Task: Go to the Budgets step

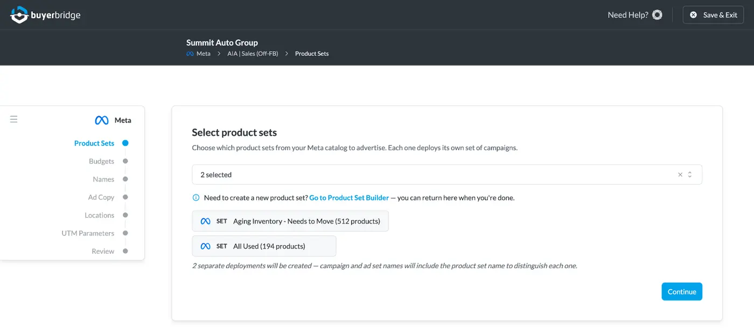Action: 102,161
